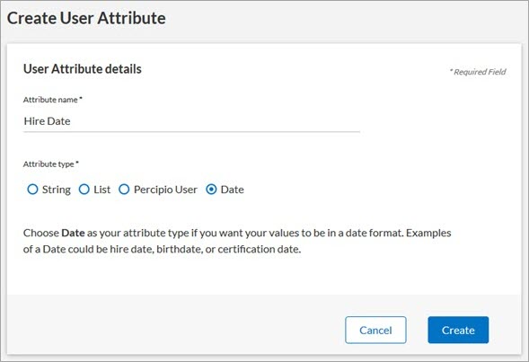529x362 pixels.
Task: Focus the Attribute name input field
Action: (191, 121)
